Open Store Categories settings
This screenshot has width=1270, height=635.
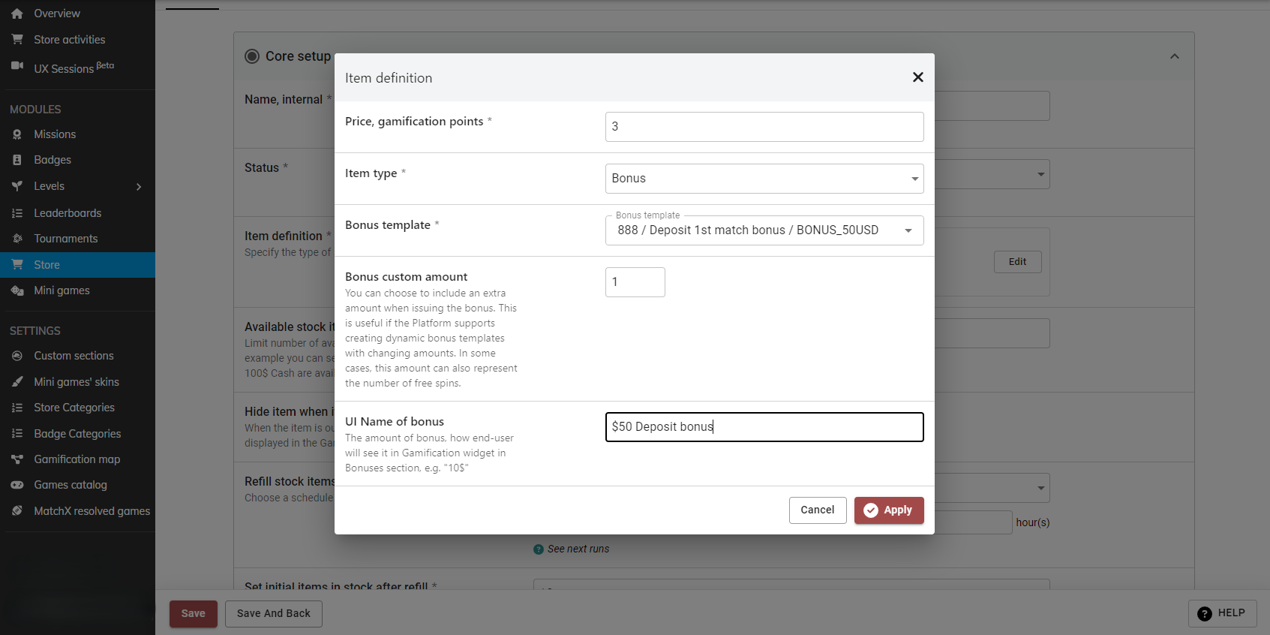pos(74,408)
